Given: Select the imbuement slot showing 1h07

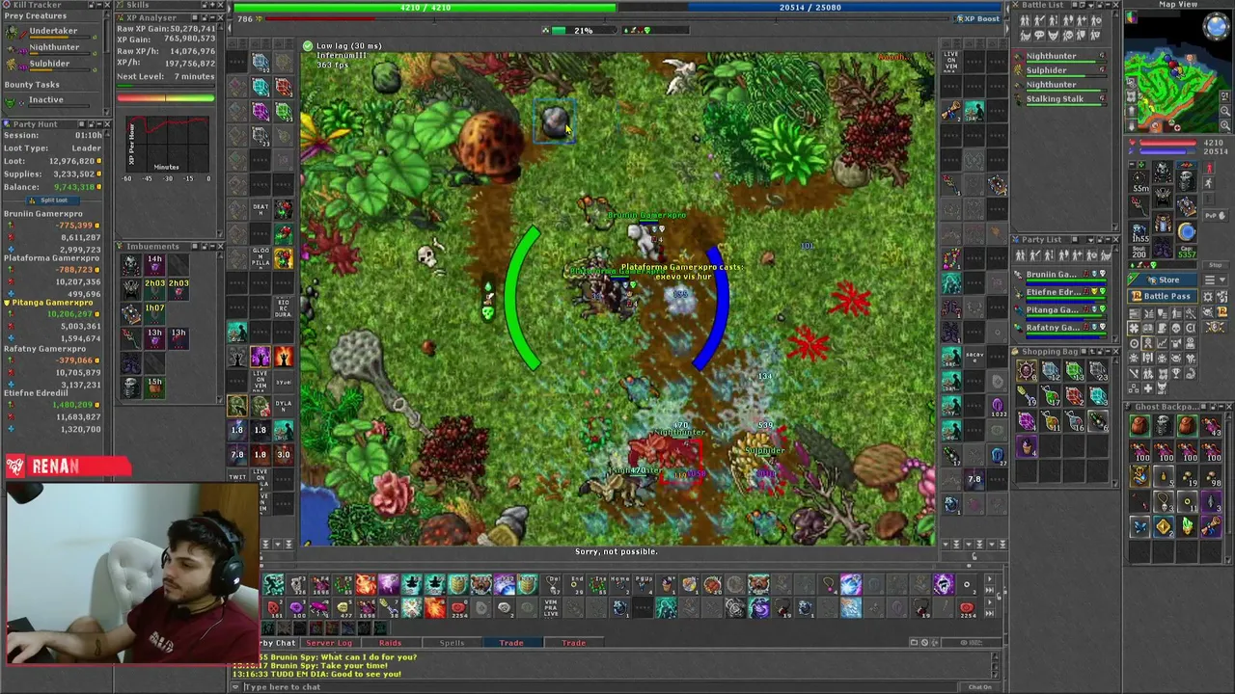Looking at the screenshot, I should point(154,313).
